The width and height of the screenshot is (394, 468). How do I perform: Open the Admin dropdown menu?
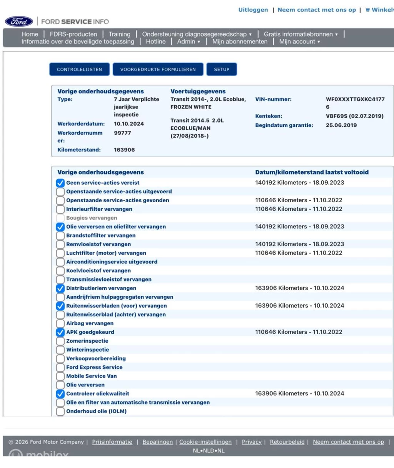point(189,42)
